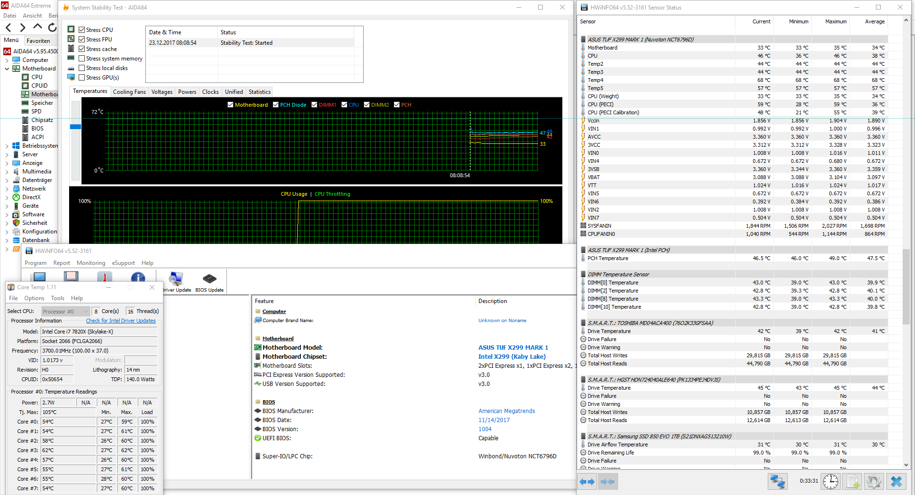The width and height of the screenshot is (915, 495).
Task: Collapse the Motherboard tree node
Action: pyautogui.click(x=7, y=69)
